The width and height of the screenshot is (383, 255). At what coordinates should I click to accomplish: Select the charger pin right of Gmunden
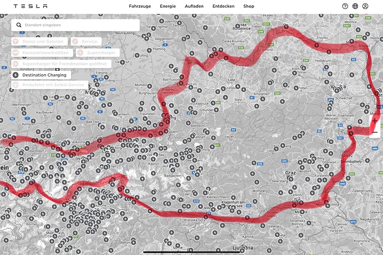[216, 110]
